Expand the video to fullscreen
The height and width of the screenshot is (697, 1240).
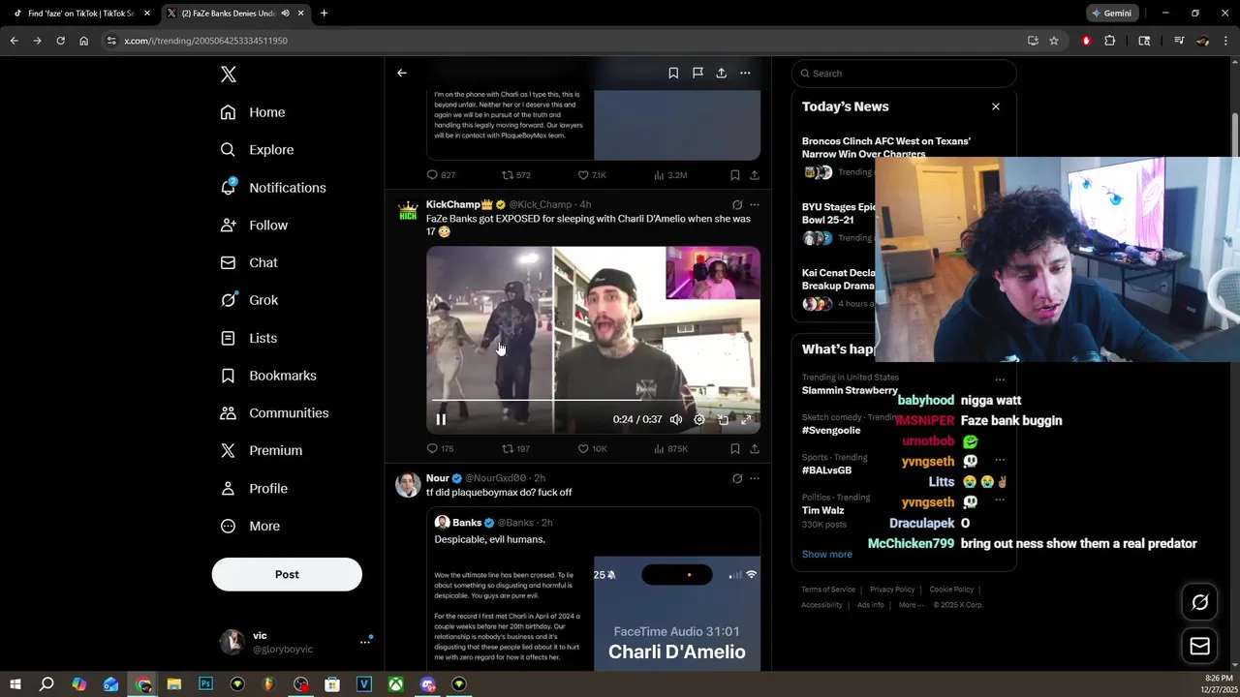[746, 419]
